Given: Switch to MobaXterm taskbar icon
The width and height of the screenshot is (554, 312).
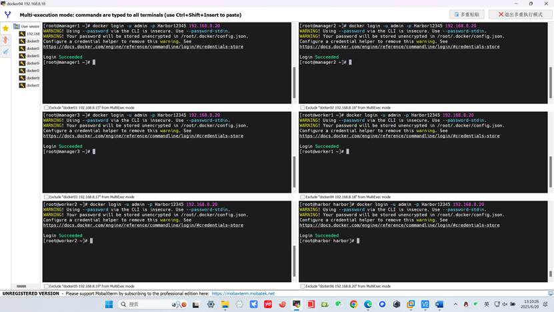Looking at the screenshot, I should click(297, 304).
